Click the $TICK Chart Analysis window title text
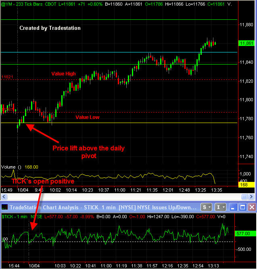The width and height of the screenshot is (257, 269). tap(103, 207)
